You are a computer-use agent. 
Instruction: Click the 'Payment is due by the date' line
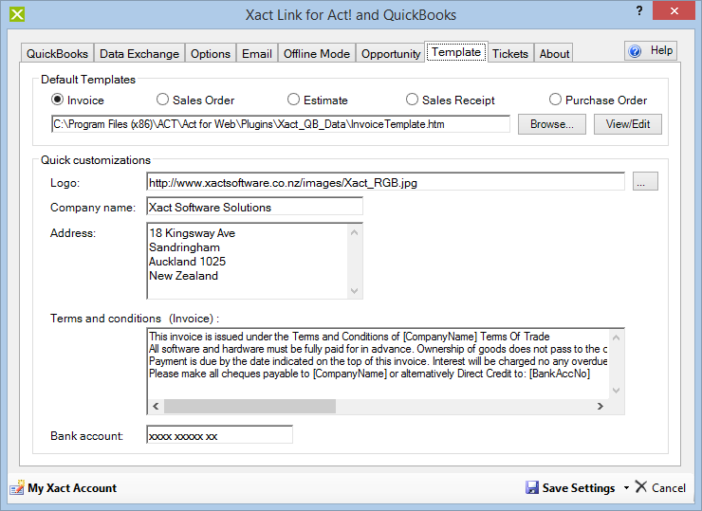(x=378, y=361)
